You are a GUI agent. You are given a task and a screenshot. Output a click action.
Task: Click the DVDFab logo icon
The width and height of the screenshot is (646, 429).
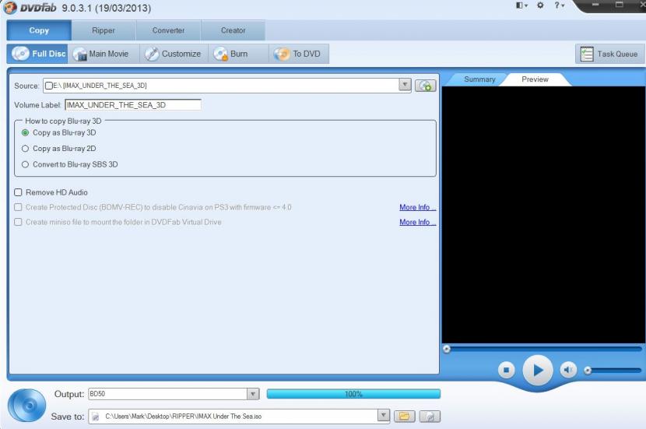coord(9,8)
